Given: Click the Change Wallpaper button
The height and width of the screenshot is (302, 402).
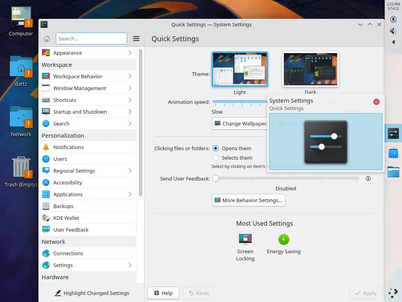Looking at the screenshot, I should (240, 123).
